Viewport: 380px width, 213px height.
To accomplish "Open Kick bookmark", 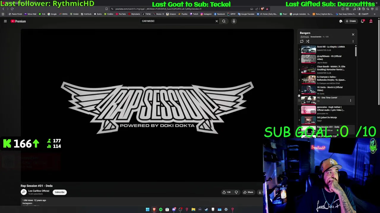I will click(x=42, y=14).
